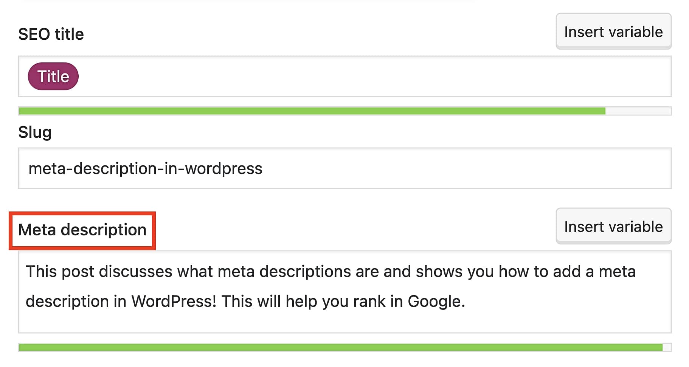689x367 pixels.
Task: Click the SEO title length progress bar
Action: click(340, 111)
